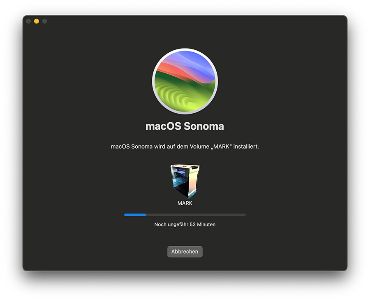Click the "macOS Sonoma" heading
370x301 pixels.
click(185, 126)
